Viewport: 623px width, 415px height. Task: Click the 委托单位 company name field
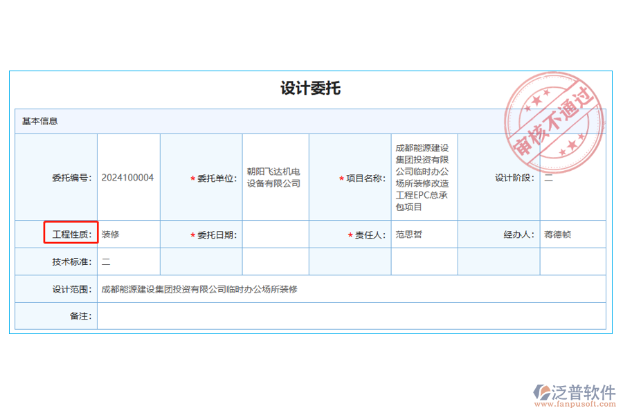(274, 177)
